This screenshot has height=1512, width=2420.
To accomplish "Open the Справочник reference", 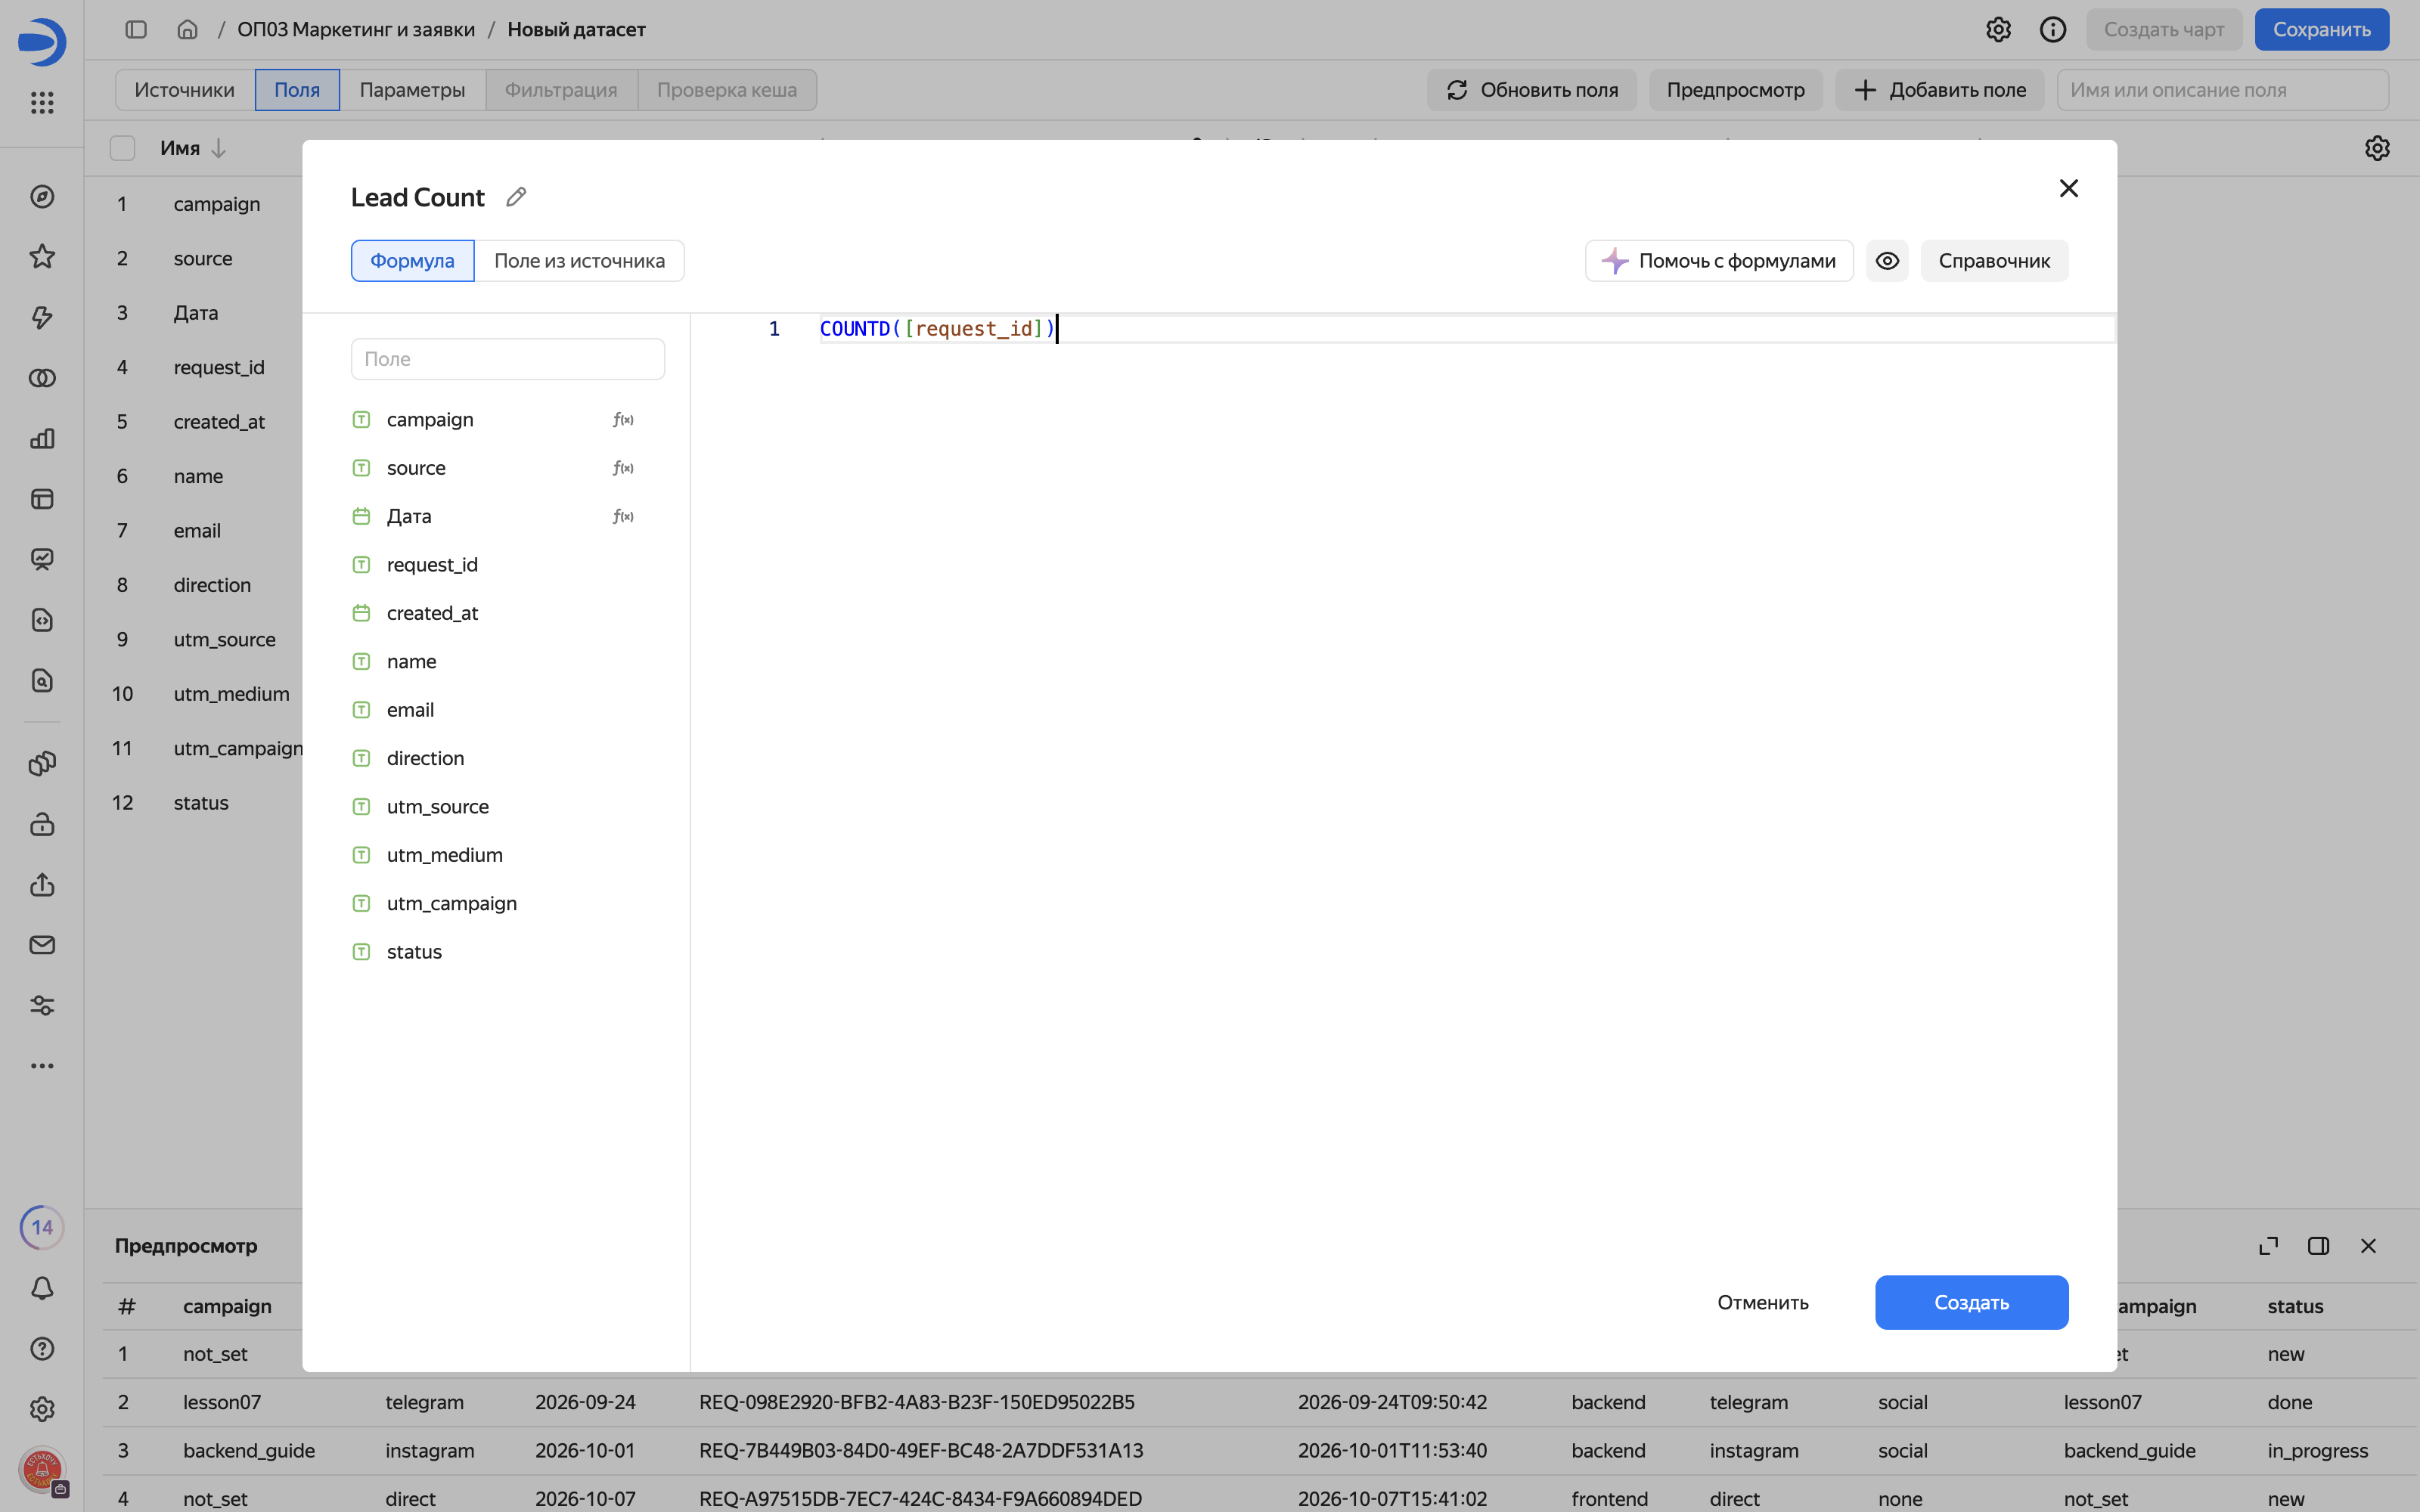I will tap(1994, 261).
